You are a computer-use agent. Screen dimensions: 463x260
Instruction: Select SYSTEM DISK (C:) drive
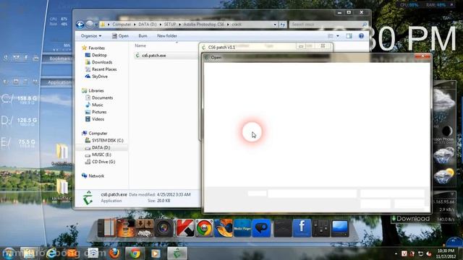pos(108,140)
